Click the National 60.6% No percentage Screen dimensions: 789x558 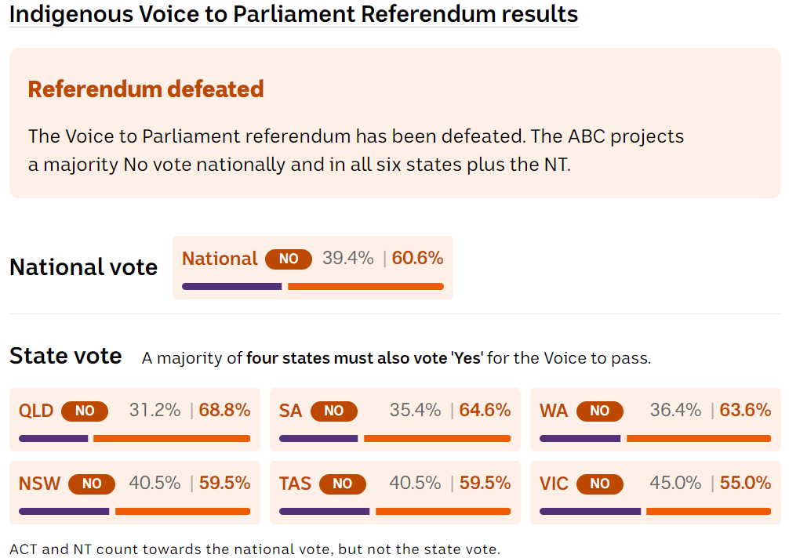point(417,258)
